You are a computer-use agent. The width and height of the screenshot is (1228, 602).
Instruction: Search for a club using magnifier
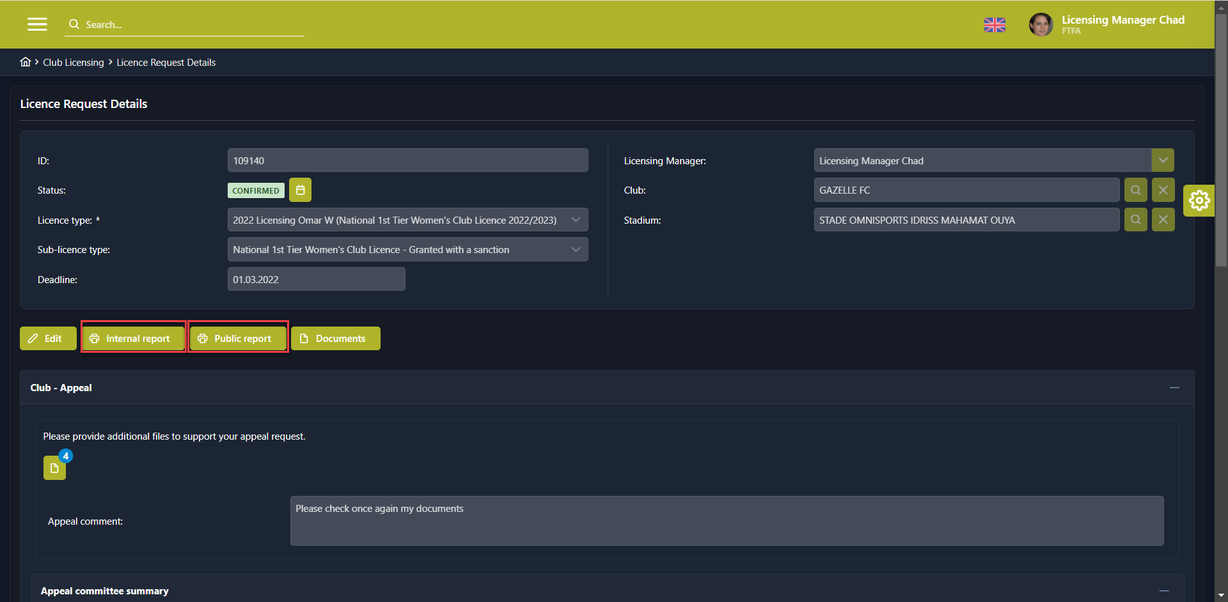[x=1135, y=190]
